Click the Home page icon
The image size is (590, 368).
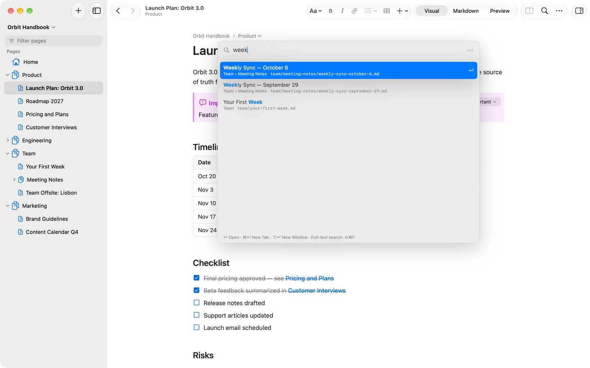pos(16,62)
